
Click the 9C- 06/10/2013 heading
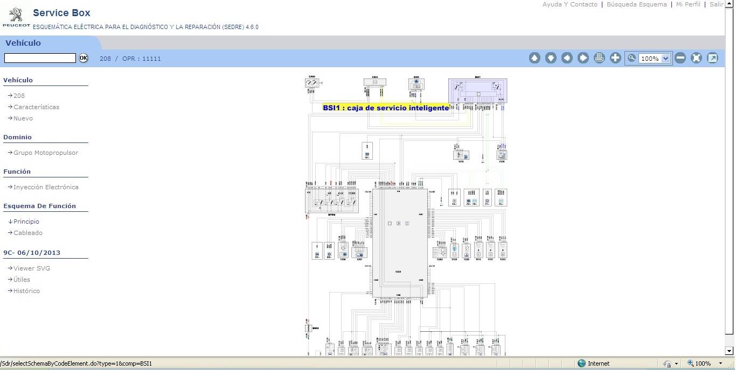(32, 253)
